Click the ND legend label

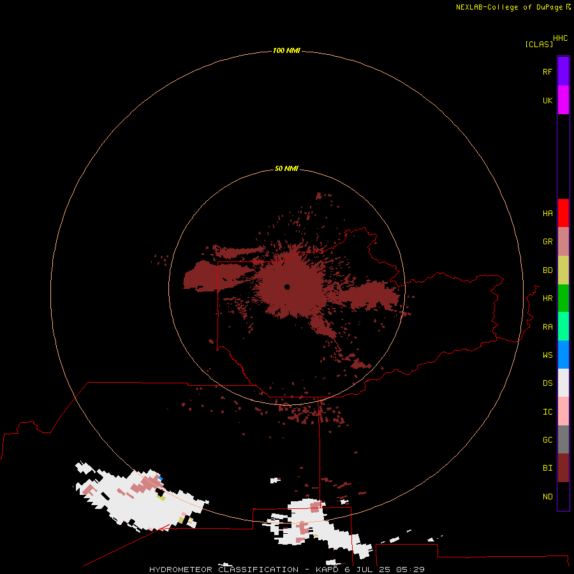tap(547, 497)
